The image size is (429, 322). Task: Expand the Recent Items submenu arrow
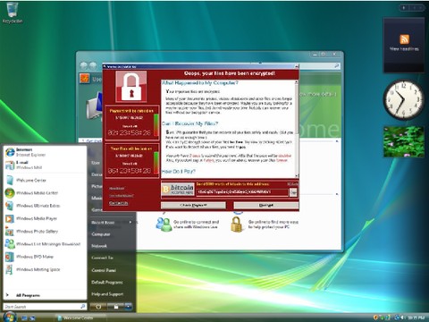[x=130, y=223]
